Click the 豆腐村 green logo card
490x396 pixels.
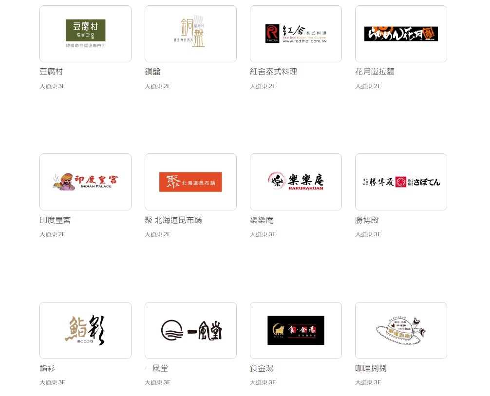click(x=85, y=34)
